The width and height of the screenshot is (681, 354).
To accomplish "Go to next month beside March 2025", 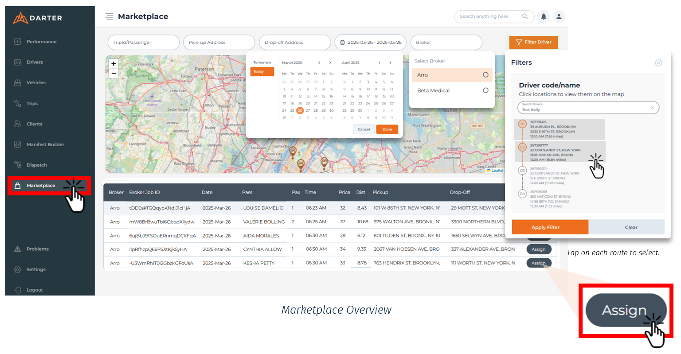I will 330,62.
